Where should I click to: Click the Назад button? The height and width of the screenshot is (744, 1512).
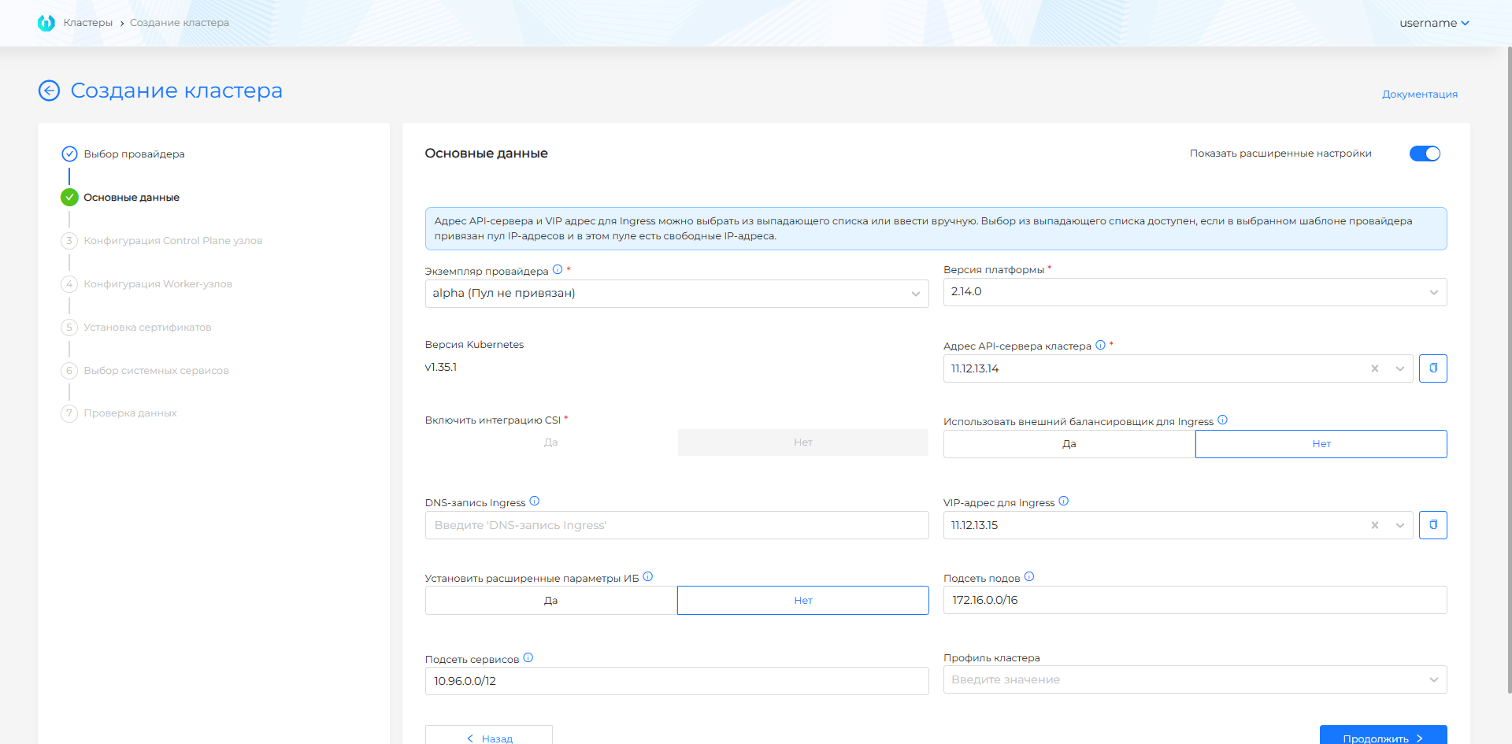pos(488,736)
